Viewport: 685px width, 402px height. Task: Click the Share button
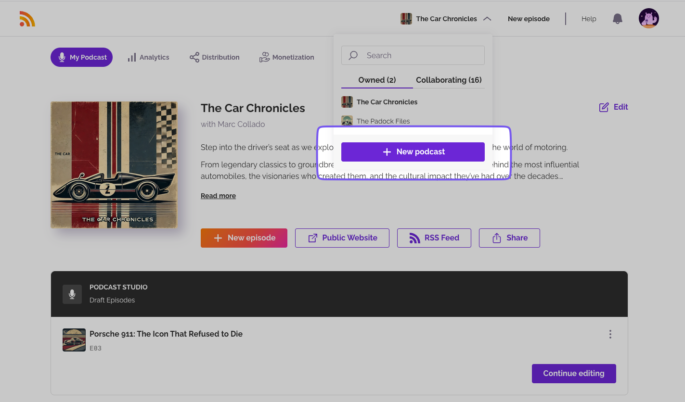(509, 238)
